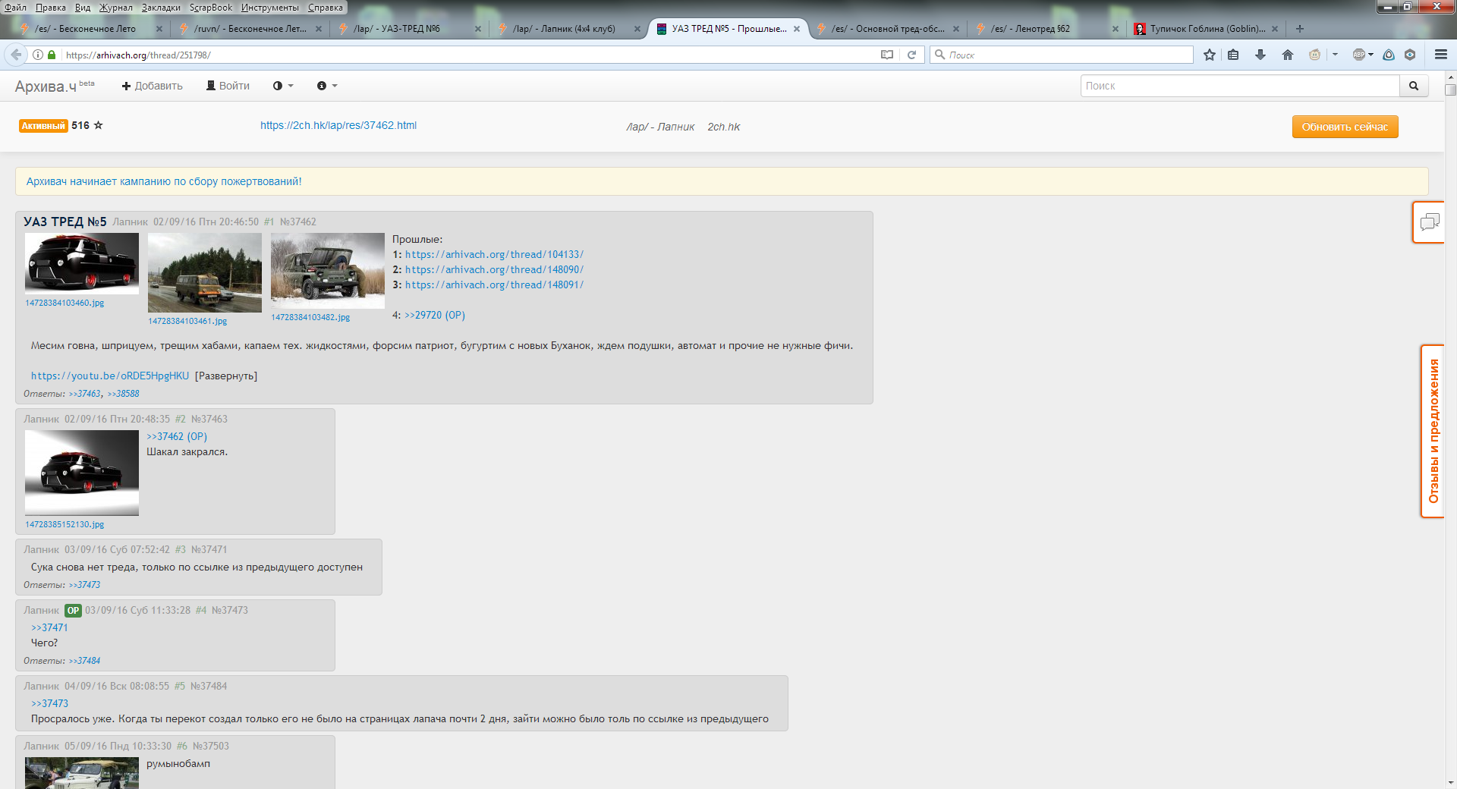Open the Greasemonkey dropdown arrow
The width and height of the screenshot is (1457, 789).
point(1335,55)
